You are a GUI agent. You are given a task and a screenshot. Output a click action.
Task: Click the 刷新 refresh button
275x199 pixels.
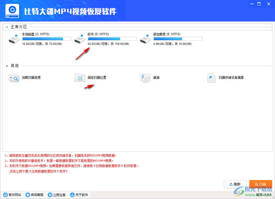coord(235,184)
